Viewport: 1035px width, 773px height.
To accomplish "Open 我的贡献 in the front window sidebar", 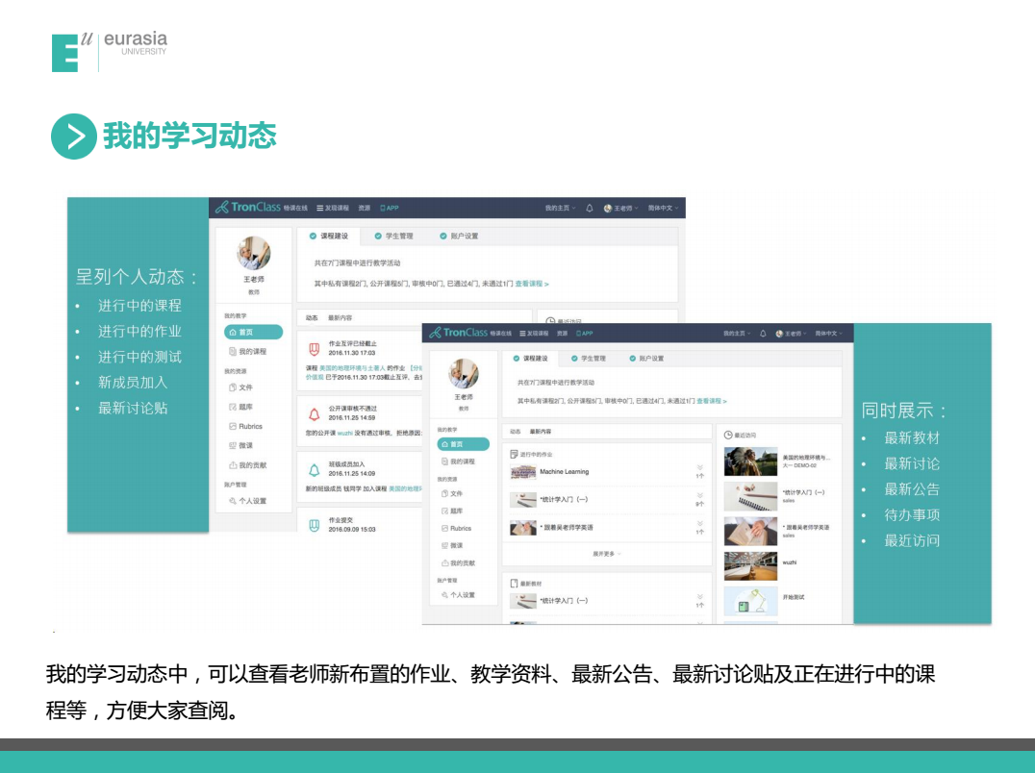I will (458, 563).
